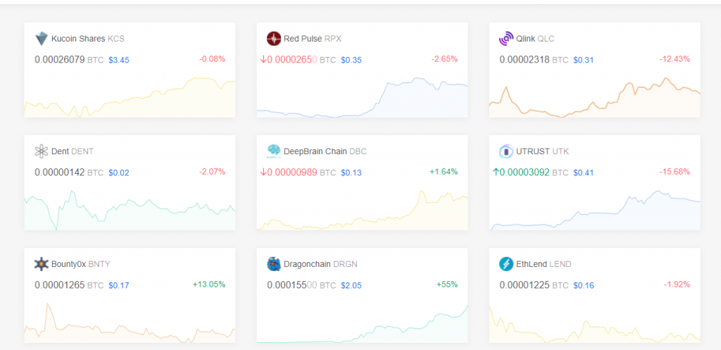Click the Dragonchain green price chart
721x350 pixels.
(x=363, y=323)
